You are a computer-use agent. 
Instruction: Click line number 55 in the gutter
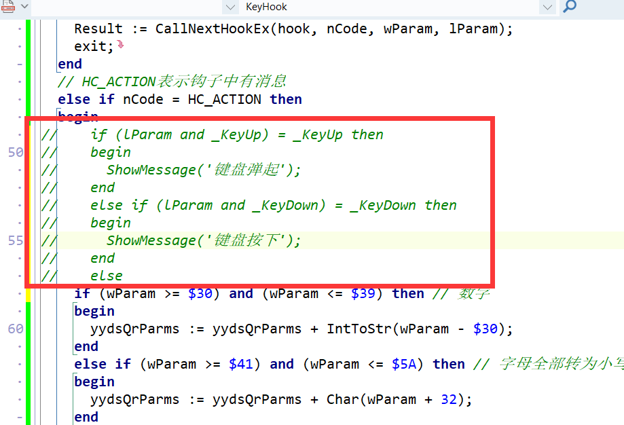(14, 240)
